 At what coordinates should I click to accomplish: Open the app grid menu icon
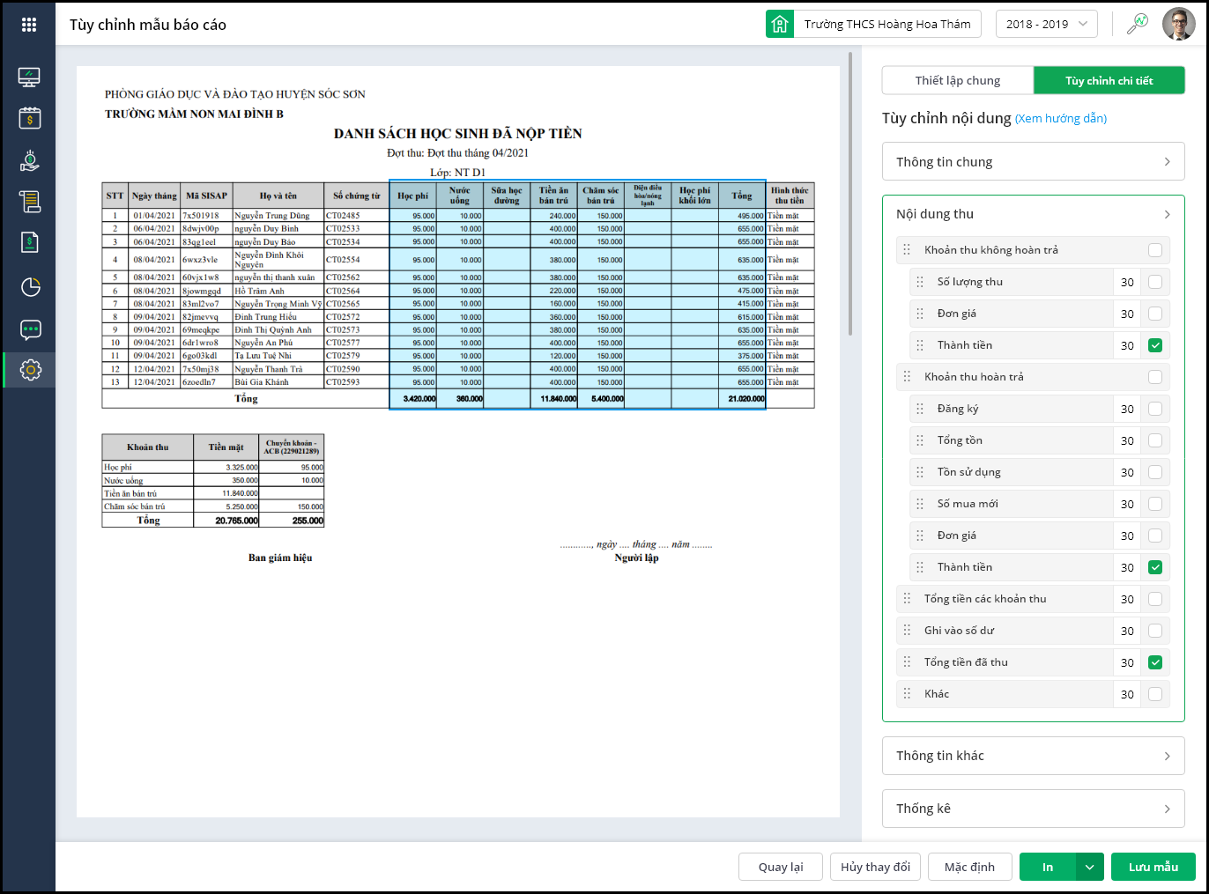click(29, 25)
